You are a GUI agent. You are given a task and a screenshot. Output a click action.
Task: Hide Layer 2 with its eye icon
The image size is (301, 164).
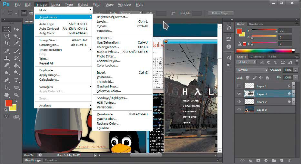239,102
